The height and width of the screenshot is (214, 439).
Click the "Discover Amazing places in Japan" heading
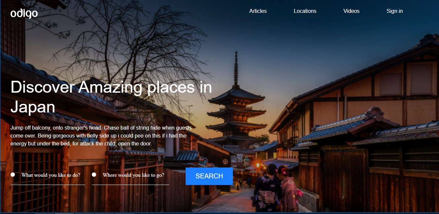coord(111,97)
